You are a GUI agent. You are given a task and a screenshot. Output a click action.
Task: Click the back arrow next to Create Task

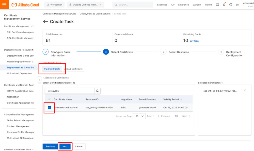point(45,22)
